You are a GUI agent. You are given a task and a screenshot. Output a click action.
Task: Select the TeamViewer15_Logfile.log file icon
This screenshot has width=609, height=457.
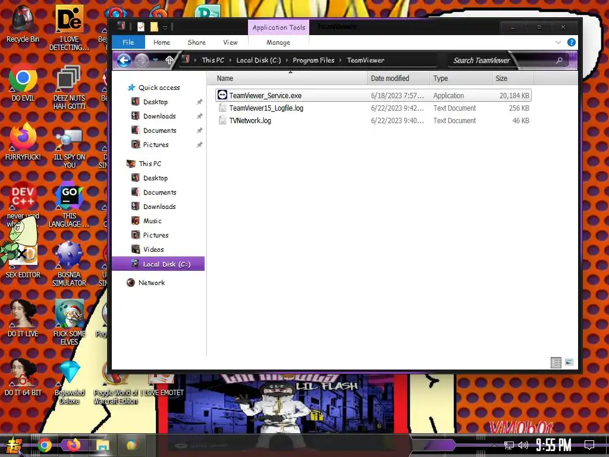222,108
